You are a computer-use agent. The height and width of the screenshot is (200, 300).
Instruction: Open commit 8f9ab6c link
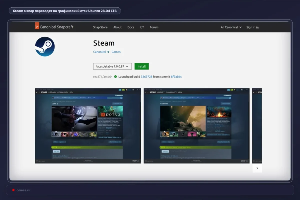point(176,77)
